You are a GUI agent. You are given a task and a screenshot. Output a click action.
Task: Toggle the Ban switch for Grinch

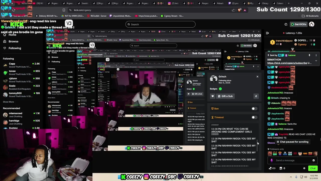(254, 109)
